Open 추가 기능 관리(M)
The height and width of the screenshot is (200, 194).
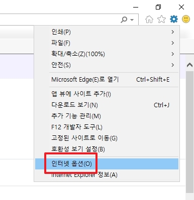[107, 116]
